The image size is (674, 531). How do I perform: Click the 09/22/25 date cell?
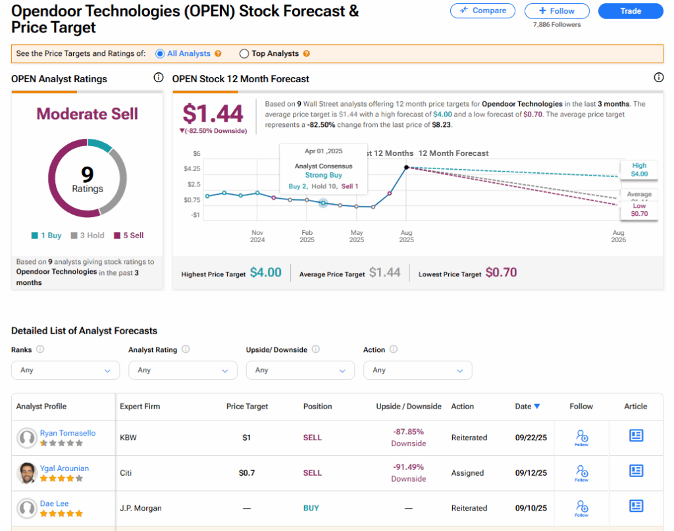coord(531,438)
